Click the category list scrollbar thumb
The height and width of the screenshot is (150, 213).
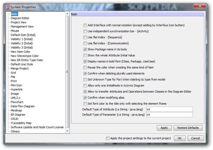pos(67,72)
